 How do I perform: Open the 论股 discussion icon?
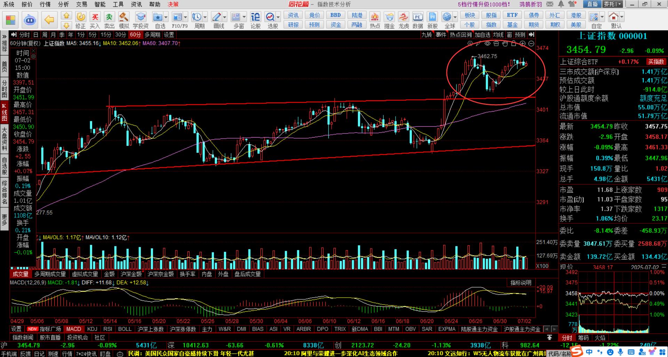(255, 20)
